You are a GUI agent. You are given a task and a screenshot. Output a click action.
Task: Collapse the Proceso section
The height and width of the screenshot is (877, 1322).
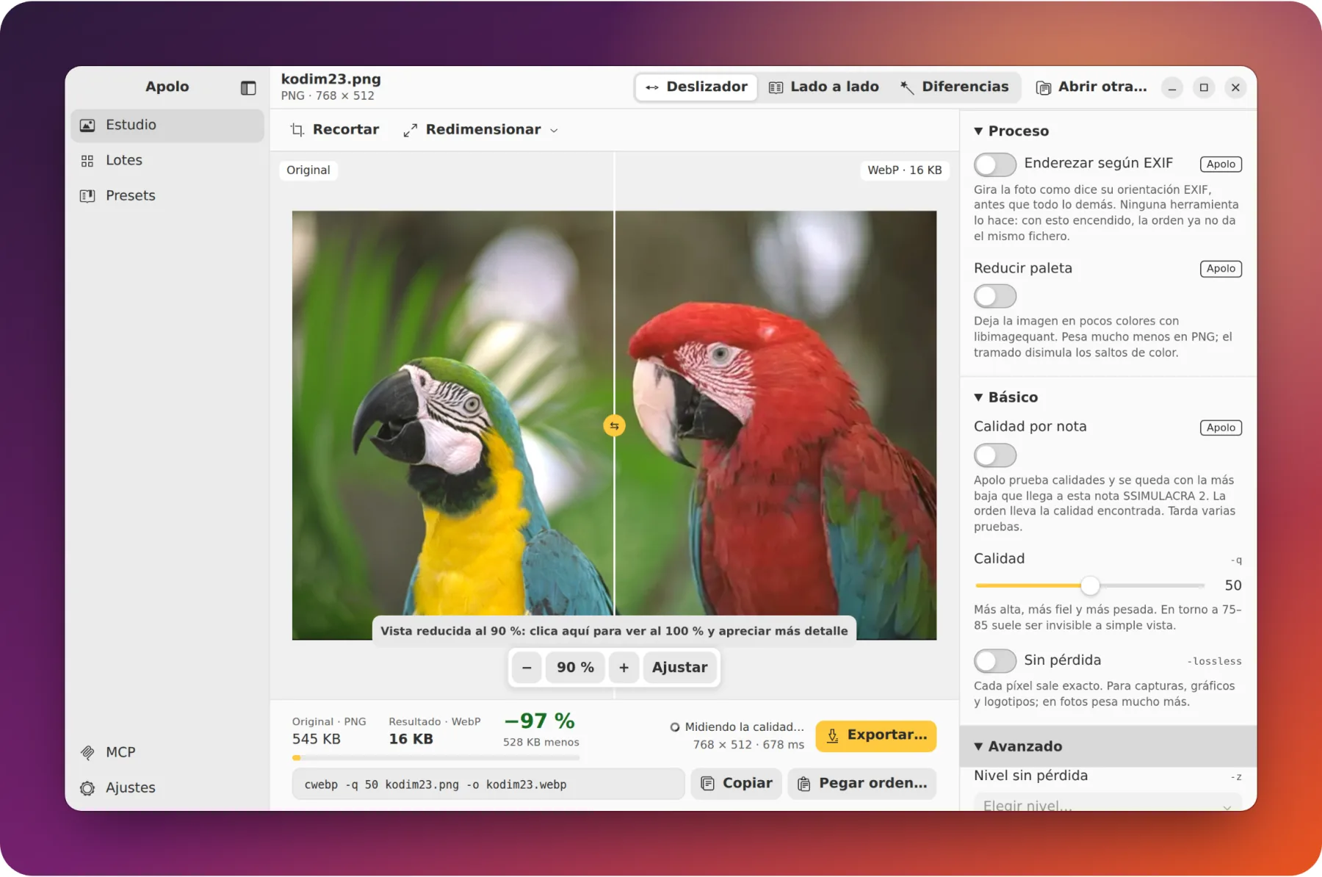[x=1011, y=131]
